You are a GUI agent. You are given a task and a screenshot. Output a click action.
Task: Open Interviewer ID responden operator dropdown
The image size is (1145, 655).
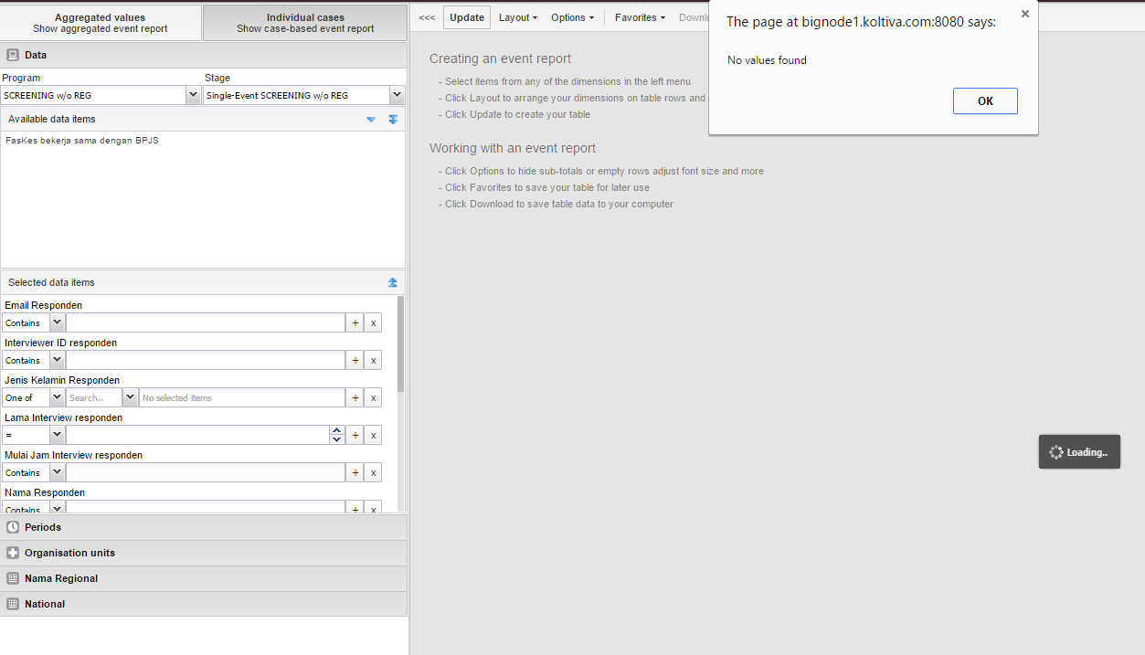(57, 360)
